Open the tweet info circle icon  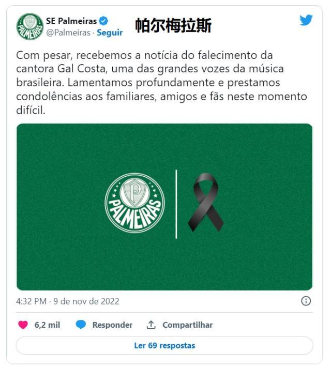306,301
